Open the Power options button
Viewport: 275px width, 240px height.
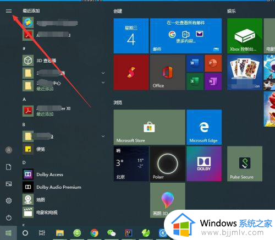(9, 217)
